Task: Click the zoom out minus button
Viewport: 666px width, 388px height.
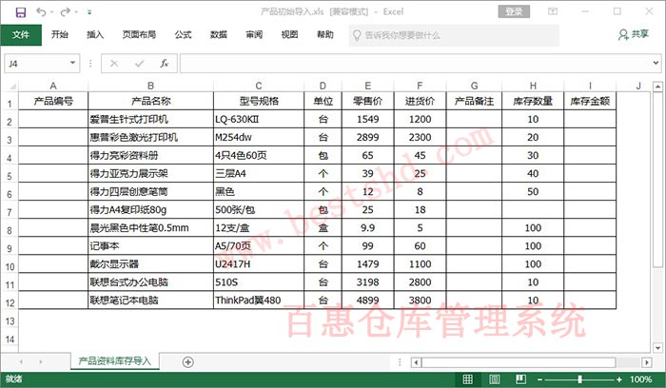Action: pos(539,379)
